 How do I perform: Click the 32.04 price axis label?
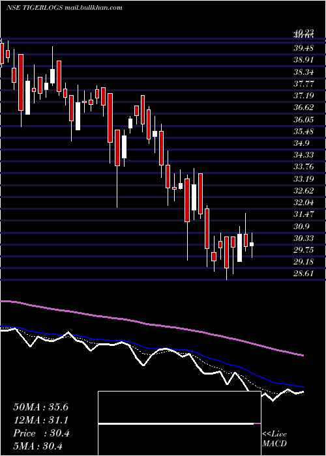303,203
